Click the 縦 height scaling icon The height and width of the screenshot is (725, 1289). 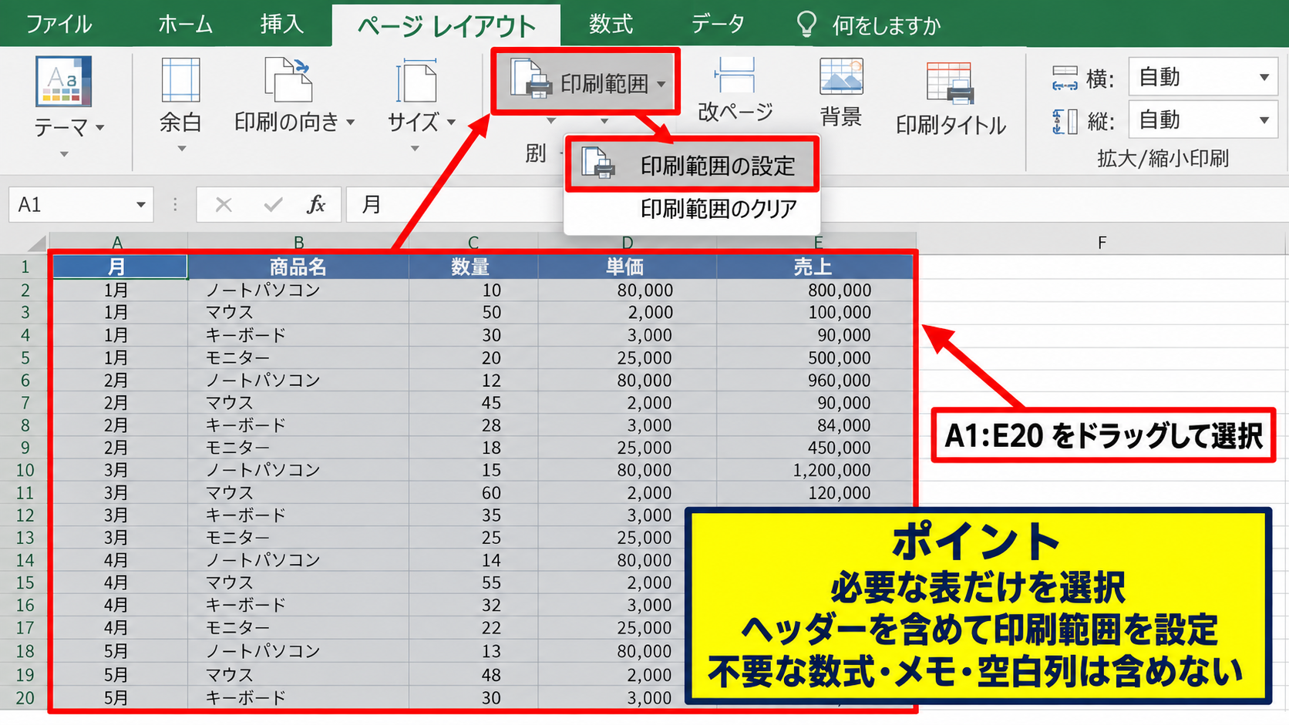click(1065, 121)
